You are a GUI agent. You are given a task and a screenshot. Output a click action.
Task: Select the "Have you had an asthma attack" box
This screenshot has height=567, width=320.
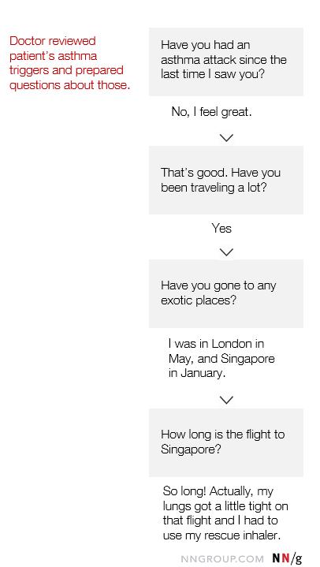point(226,62)
